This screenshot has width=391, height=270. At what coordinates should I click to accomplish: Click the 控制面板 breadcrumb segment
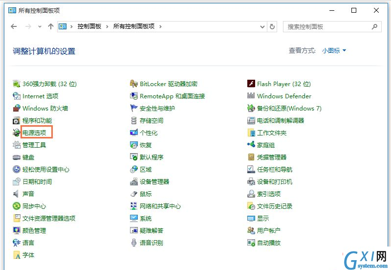tap(89, 26)
